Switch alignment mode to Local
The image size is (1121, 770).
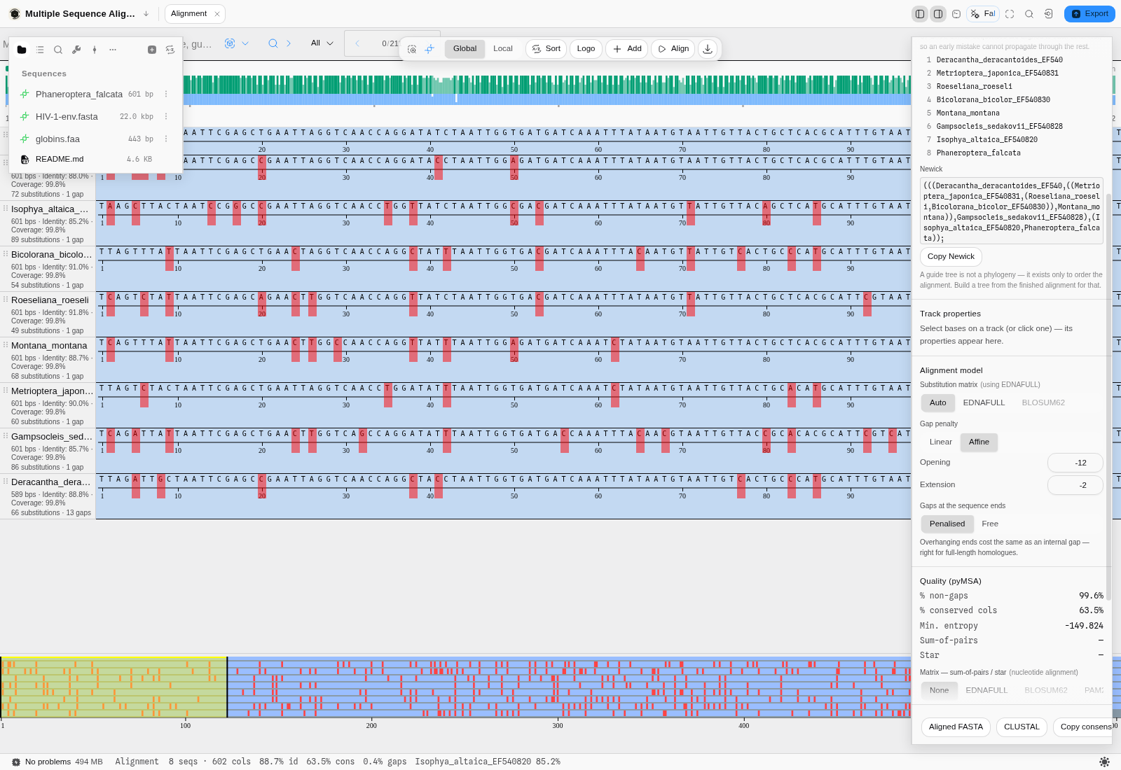tap(503, 49)
